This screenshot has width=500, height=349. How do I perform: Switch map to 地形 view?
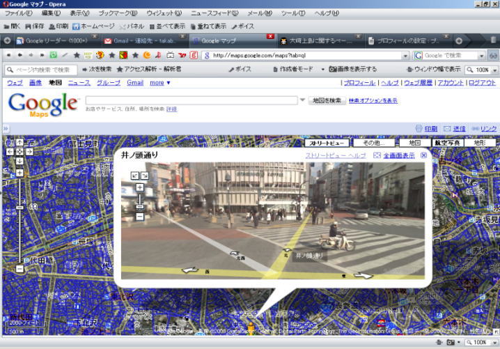[x=480, y=143]
